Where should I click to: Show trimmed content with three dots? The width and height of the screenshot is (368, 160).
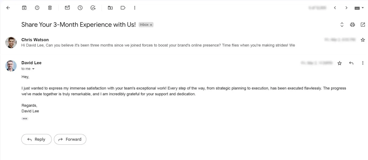(25, 119)
